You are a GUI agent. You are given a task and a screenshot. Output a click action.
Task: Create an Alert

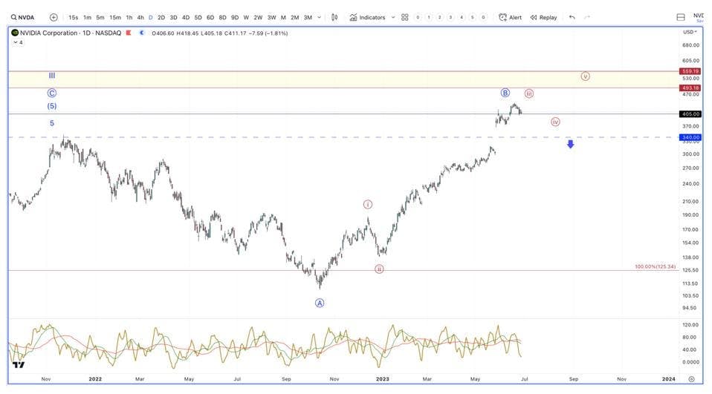point(510,17)
